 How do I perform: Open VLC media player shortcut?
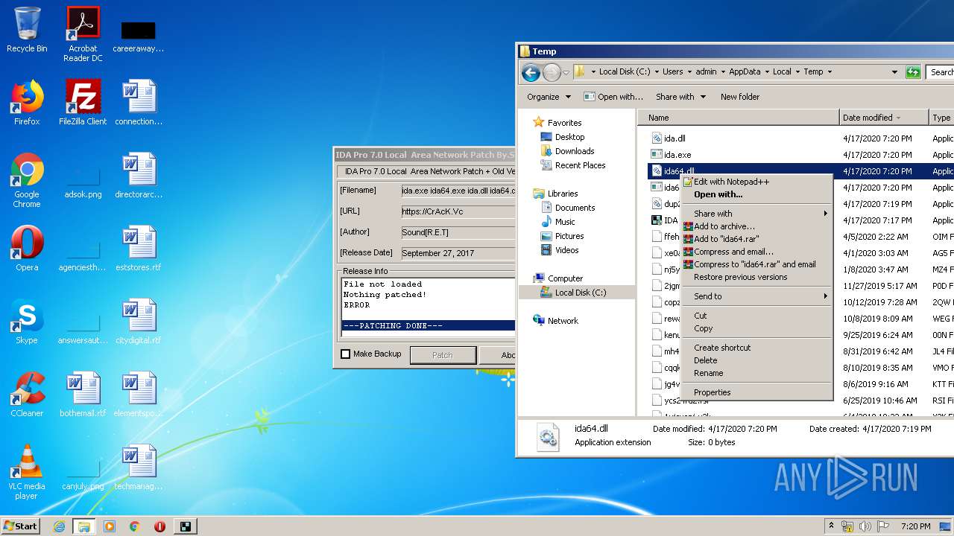tap(27, 471)
